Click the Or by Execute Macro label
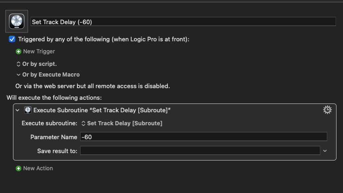 [51, 75]
